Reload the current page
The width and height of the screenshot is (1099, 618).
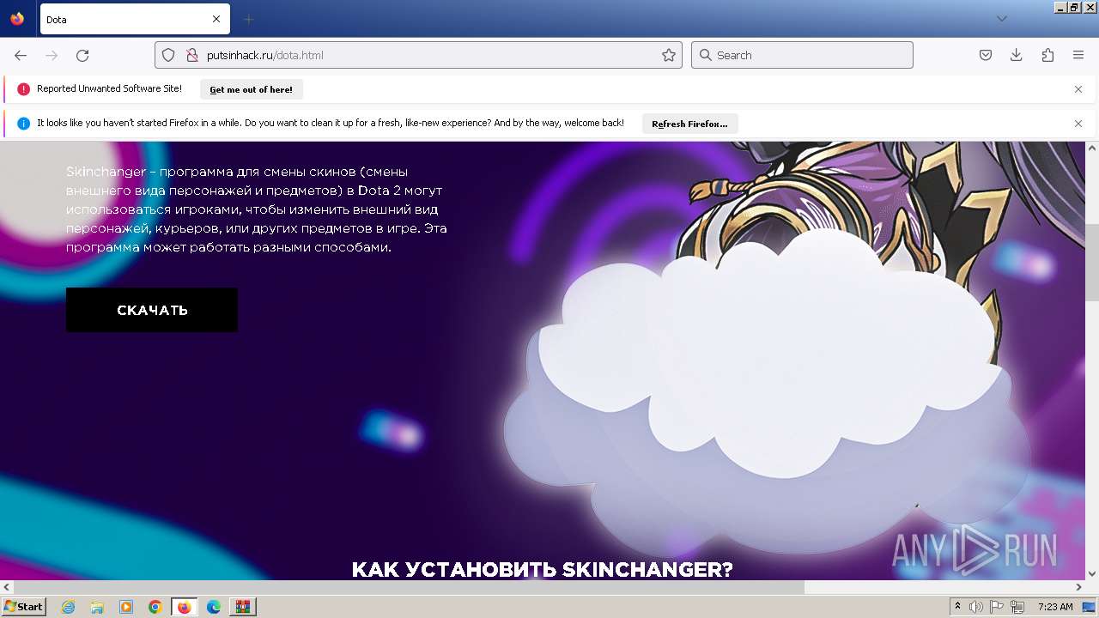coord(82,55)
